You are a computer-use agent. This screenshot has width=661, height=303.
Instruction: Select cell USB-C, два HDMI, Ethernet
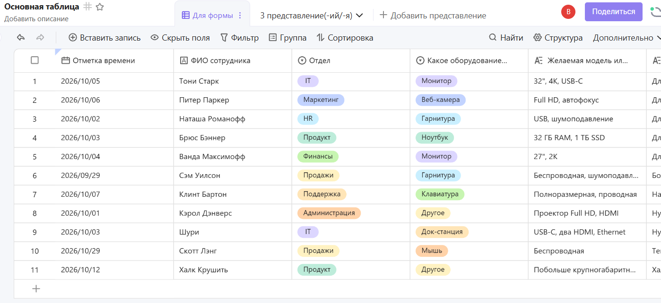(587, 232)
